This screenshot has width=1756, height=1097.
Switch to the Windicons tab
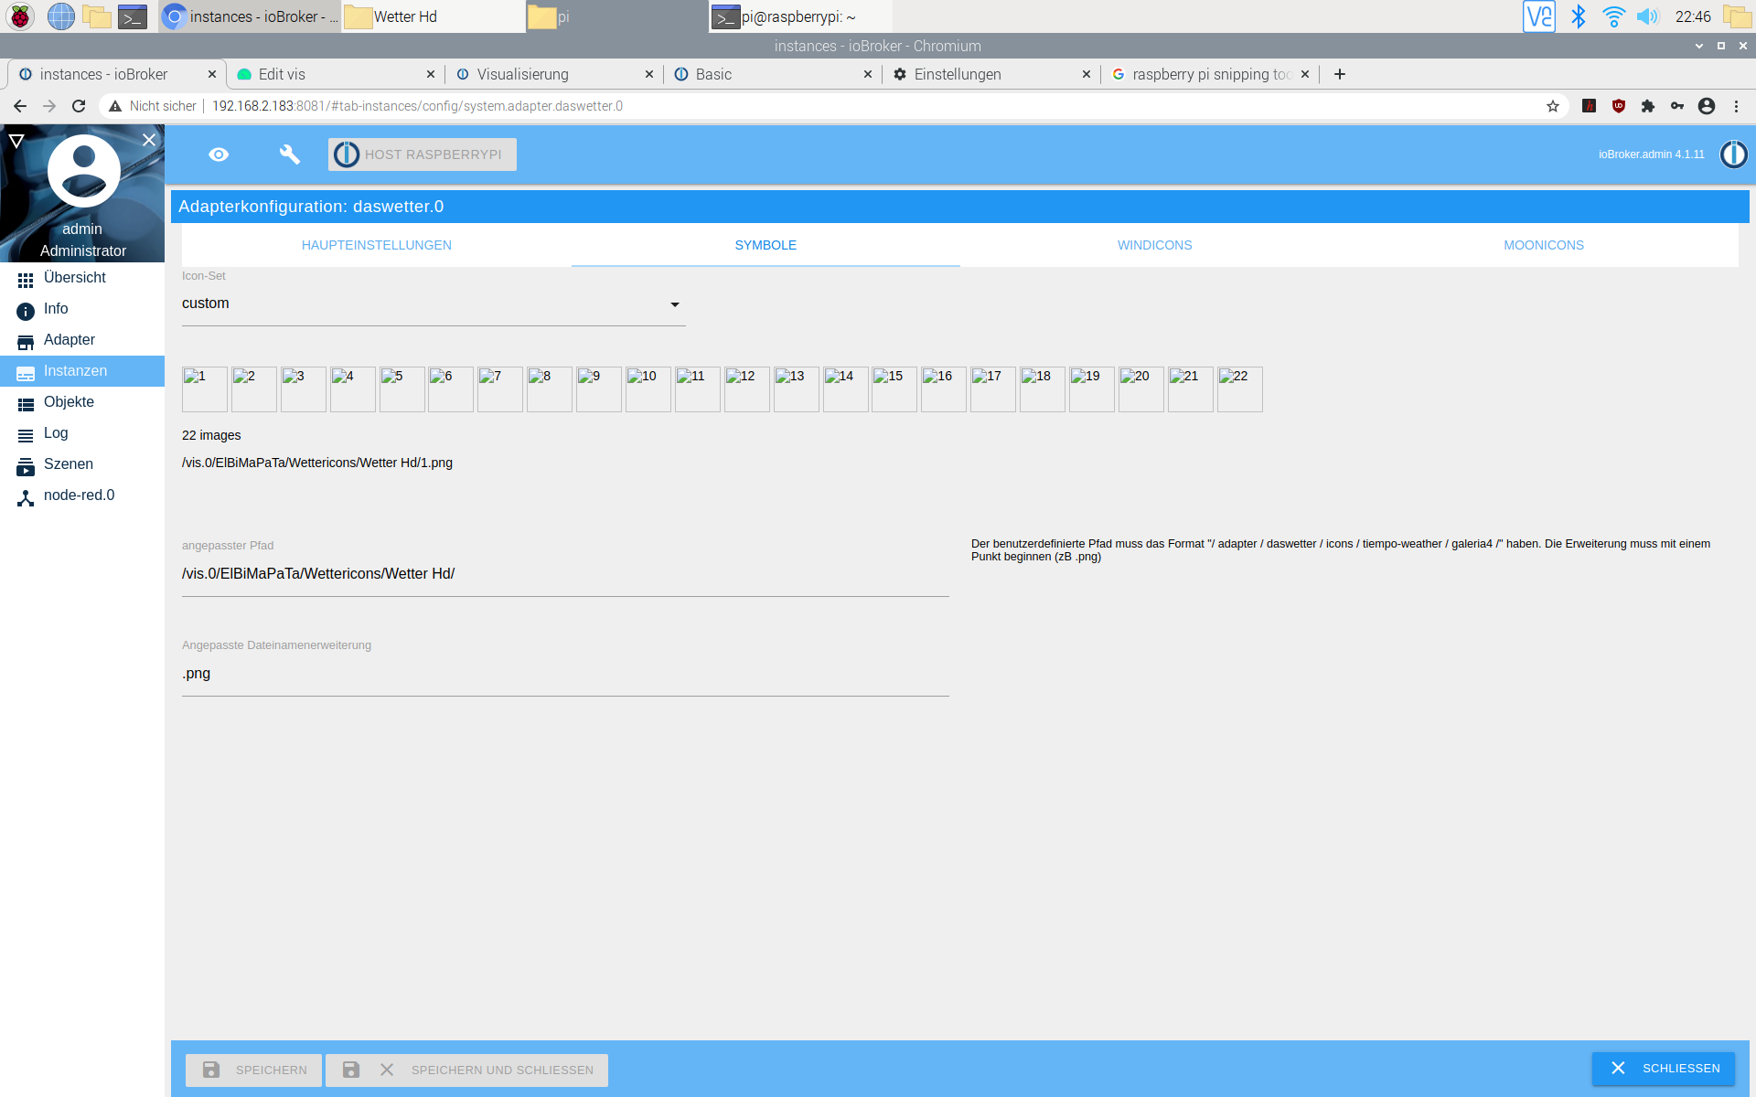(1154, 245)
